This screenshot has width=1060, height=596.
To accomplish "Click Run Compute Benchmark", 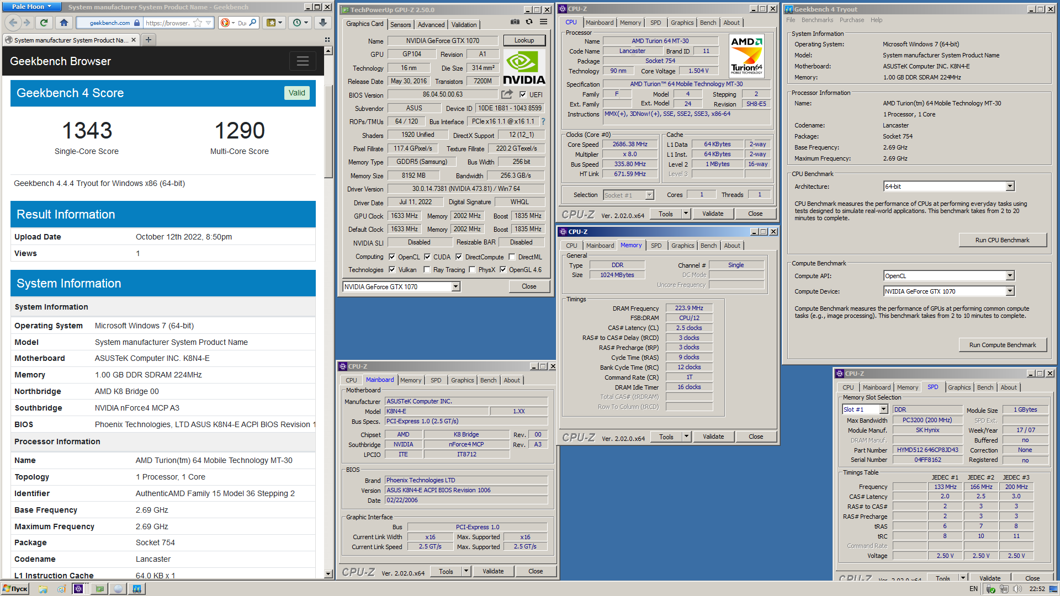I will pyautogui.click(x=1002, y=345).
